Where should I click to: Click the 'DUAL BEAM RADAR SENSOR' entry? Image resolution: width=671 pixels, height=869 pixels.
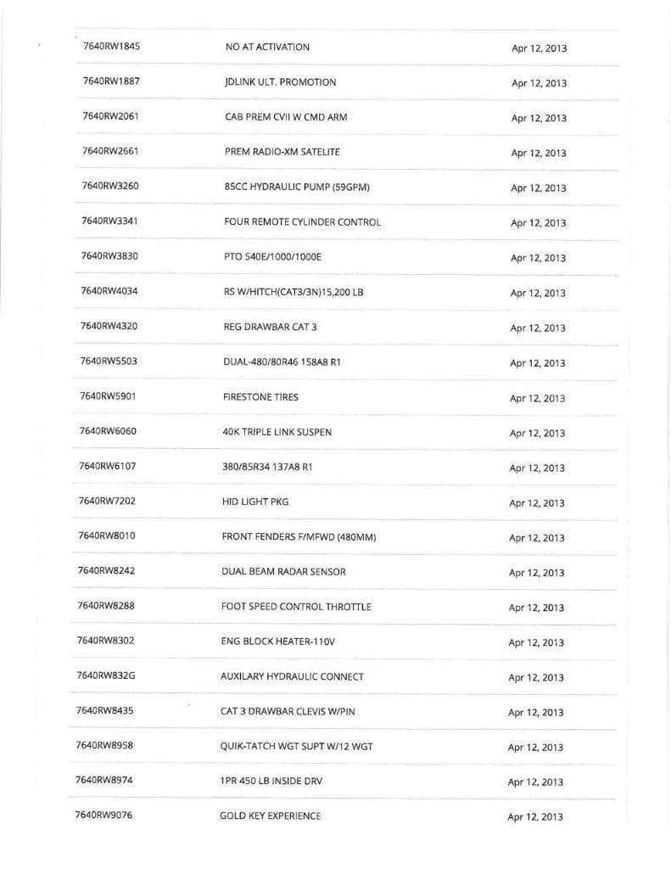[283, 571]
